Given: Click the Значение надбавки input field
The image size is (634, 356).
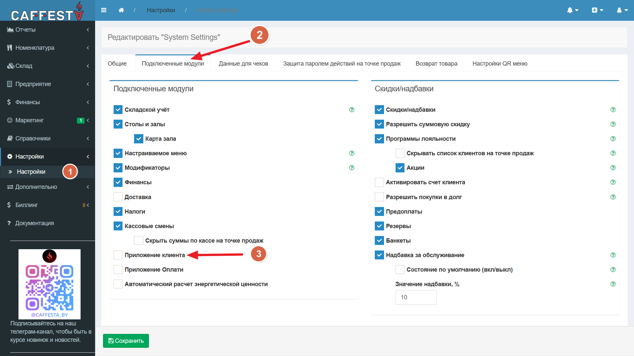Looking at the screenshot, I should 416,297.
